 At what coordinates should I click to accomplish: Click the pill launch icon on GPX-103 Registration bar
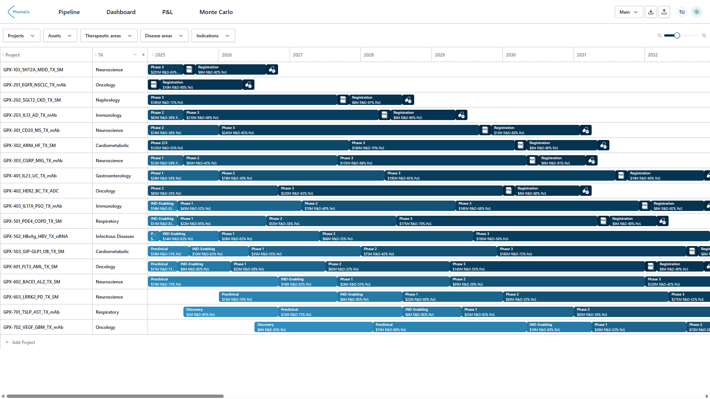(272, 69)
